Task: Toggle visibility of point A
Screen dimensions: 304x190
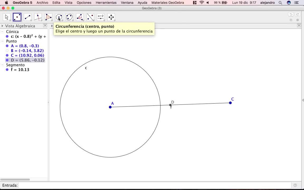Action: point(7,46)
